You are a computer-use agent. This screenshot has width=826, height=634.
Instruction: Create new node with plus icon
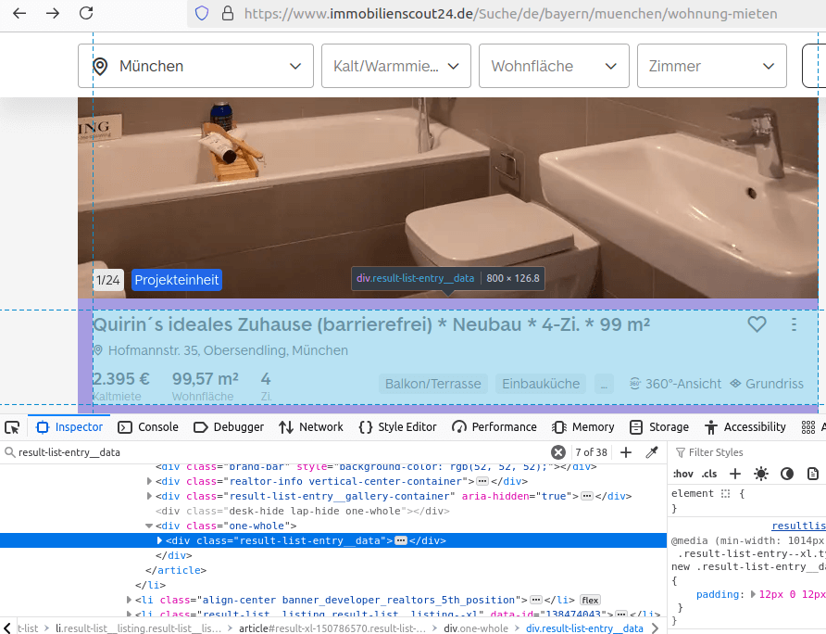626,452
